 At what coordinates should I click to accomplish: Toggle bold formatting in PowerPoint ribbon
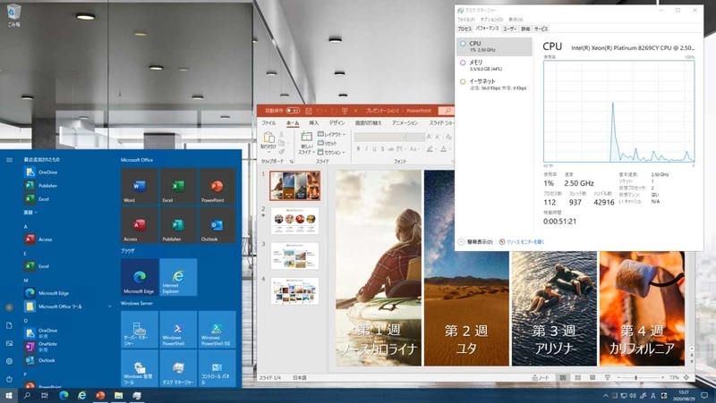click(359, 148)
